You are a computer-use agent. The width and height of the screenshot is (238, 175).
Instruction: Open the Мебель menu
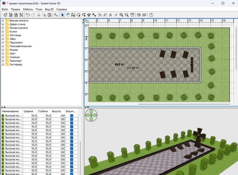click(28, 9)
